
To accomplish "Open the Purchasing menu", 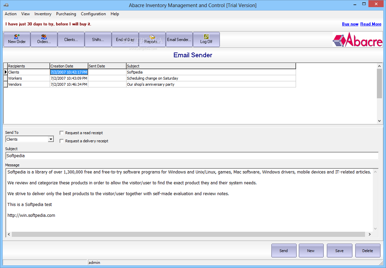I will pos(66,14).
